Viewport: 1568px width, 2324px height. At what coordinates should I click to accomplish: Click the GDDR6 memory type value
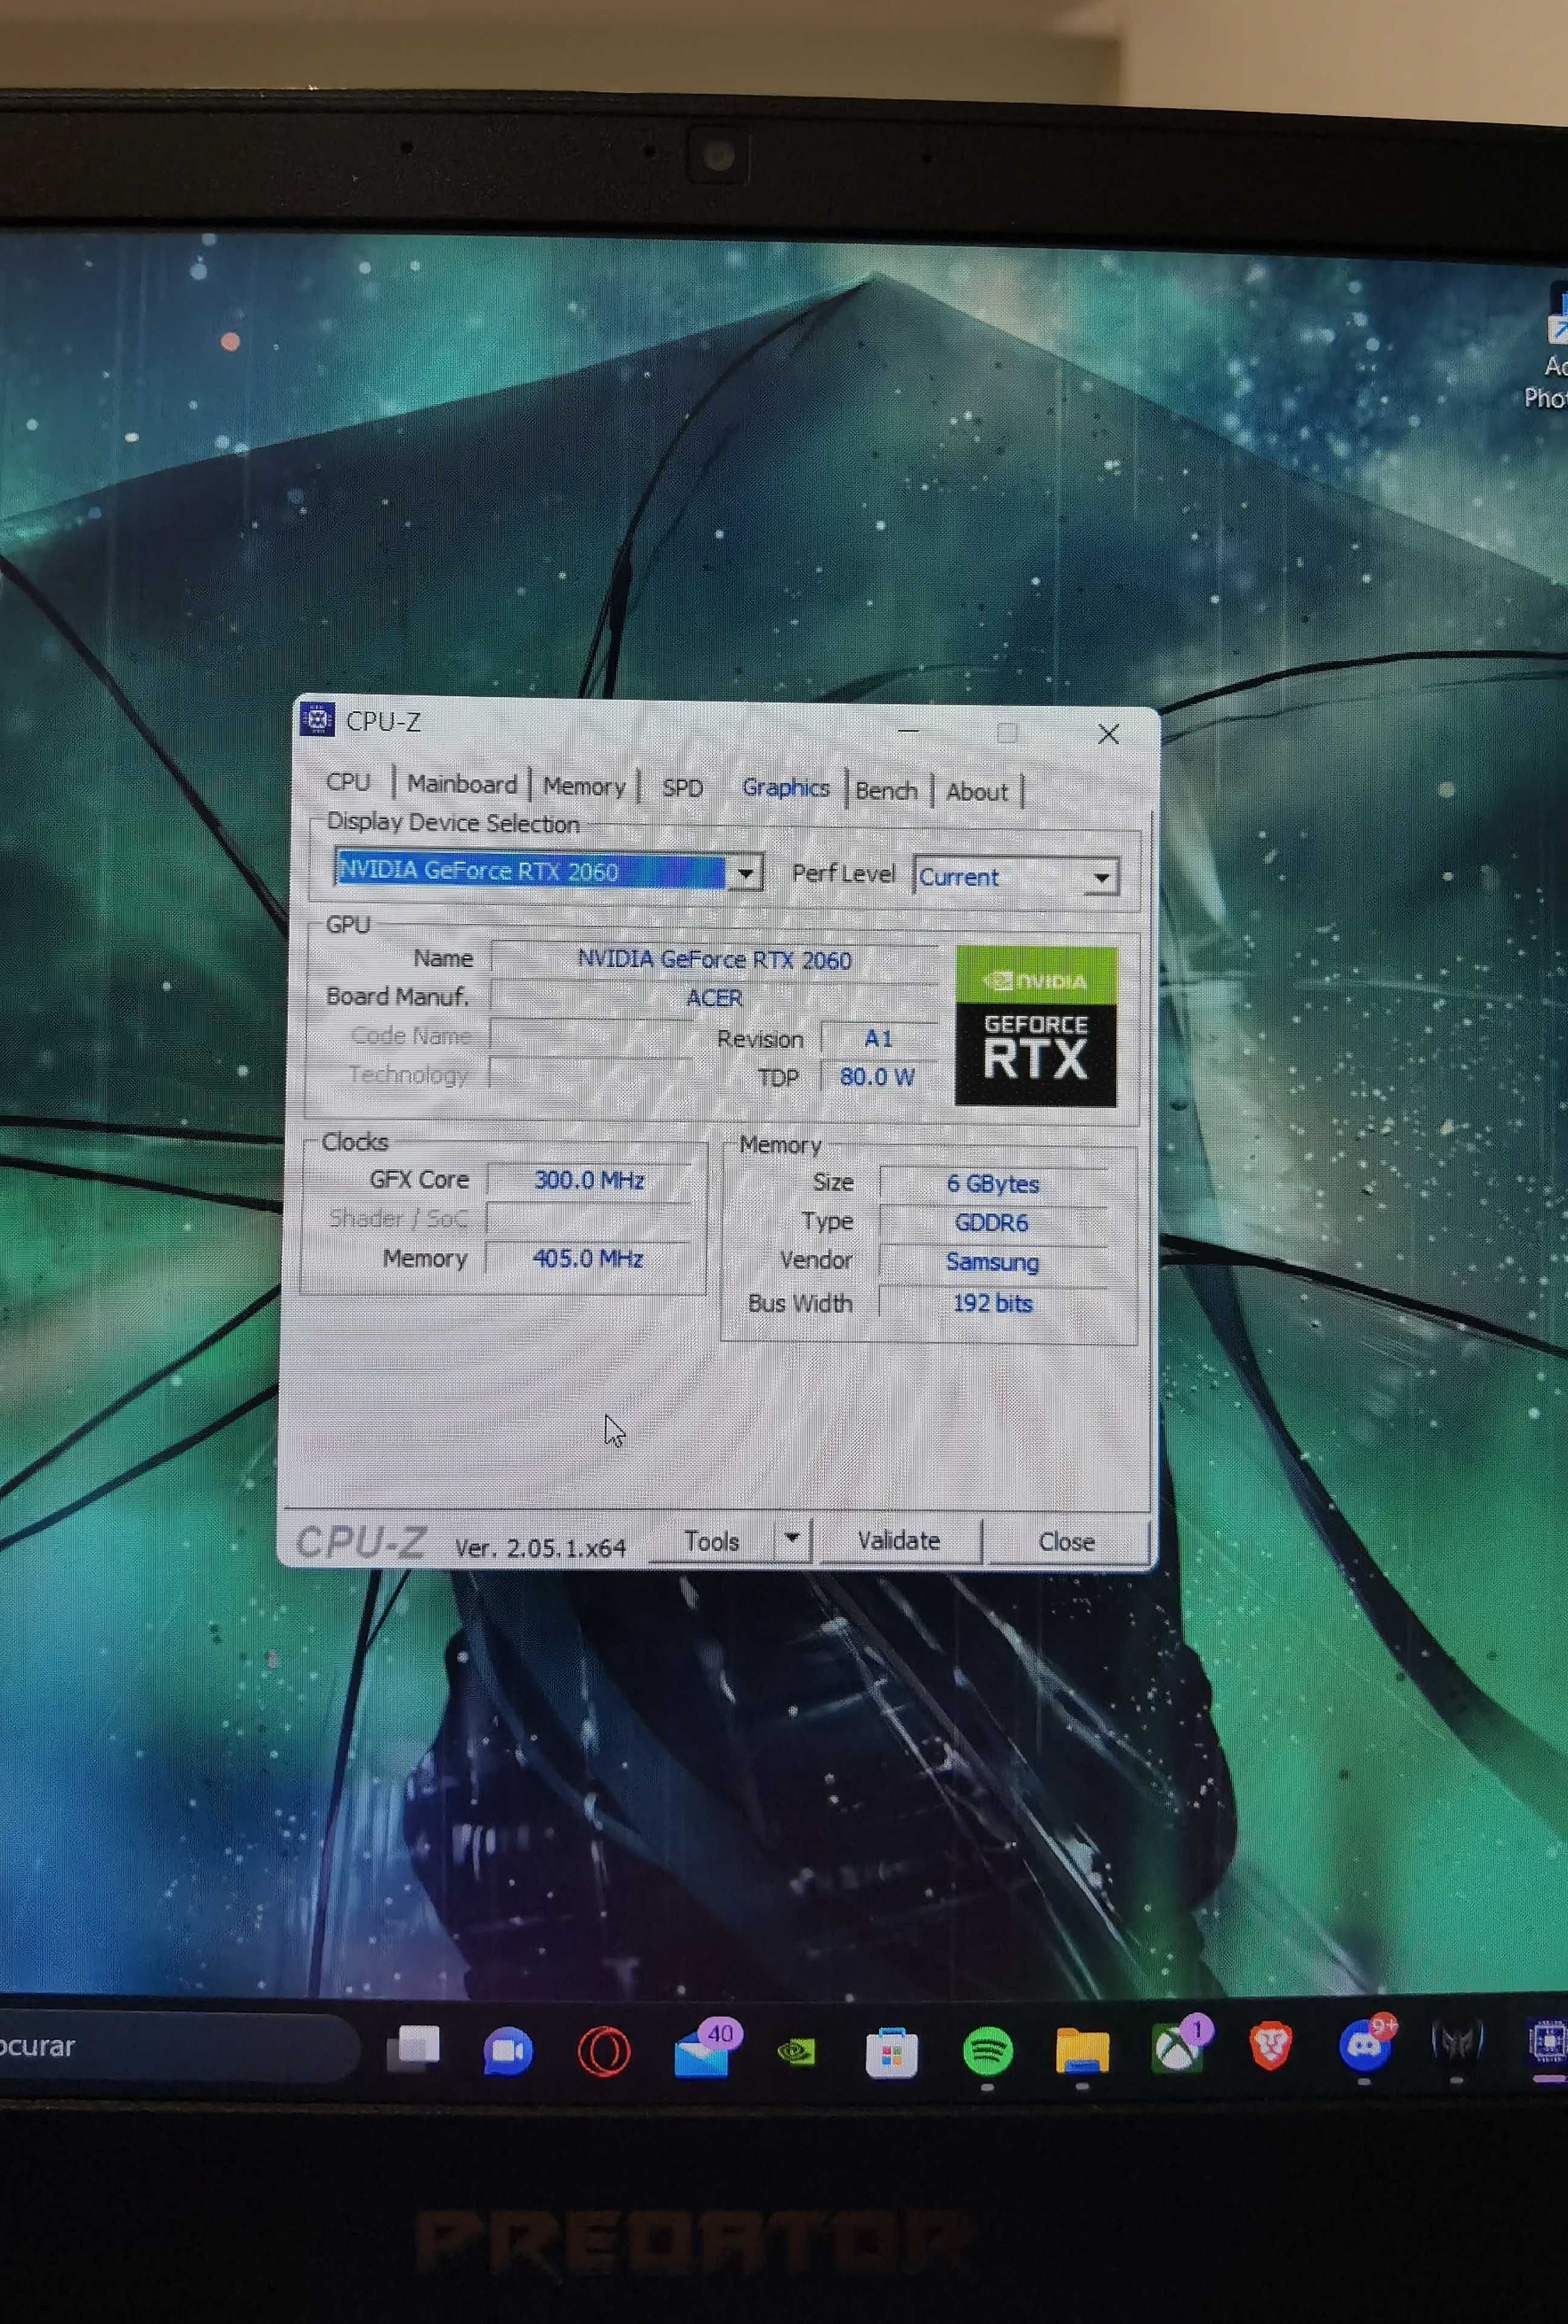[x=991, y=1223]
